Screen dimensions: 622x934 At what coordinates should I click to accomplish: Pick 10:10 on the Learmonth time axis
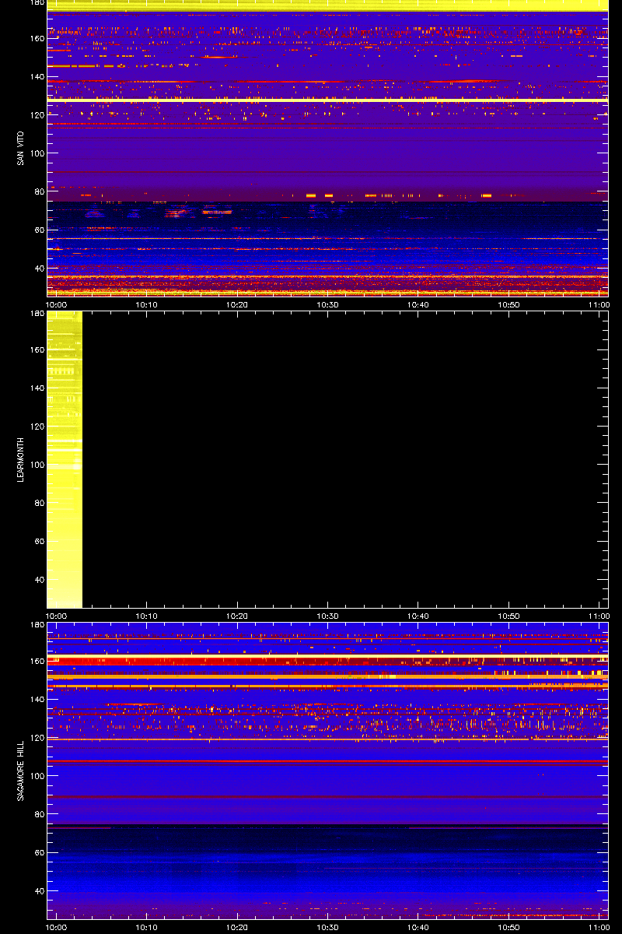click(x=147, y=616)
